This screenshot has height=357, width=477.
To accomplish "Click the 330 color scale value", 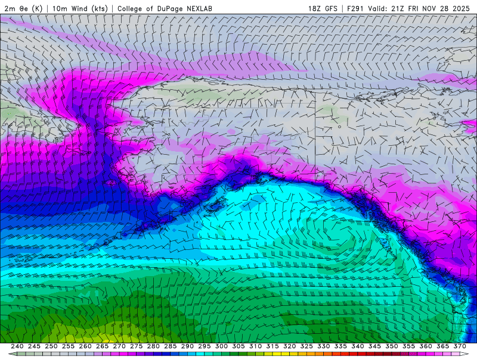I will tap(324, 346).
